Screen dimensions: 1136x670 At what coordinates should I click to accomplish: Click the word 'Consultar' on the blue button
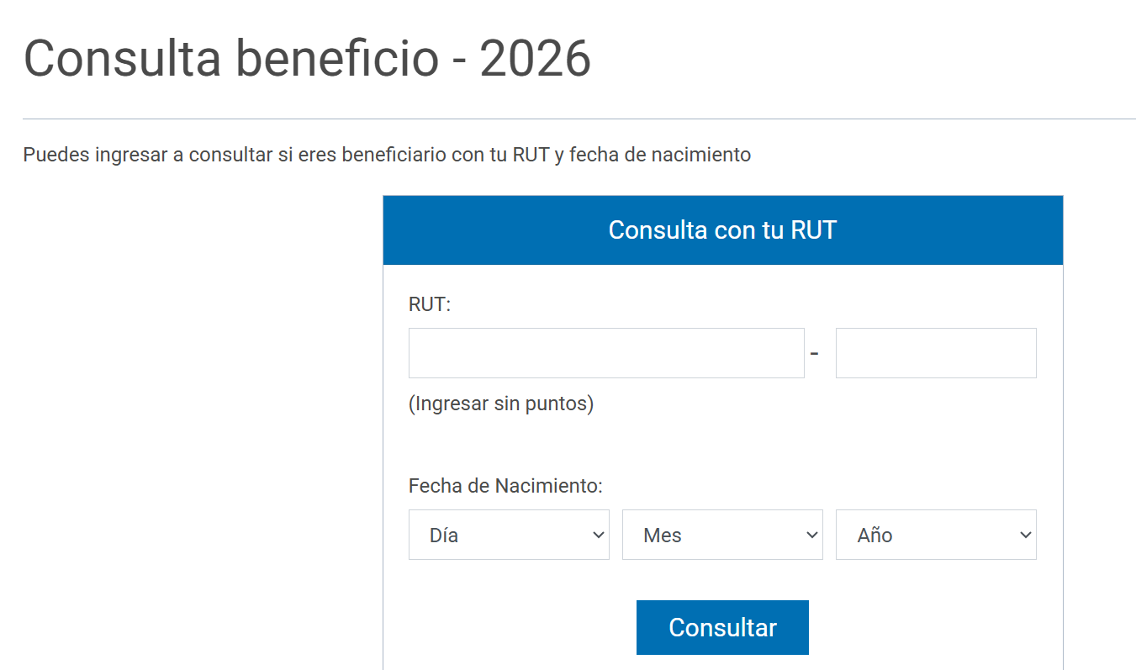(x=722, y=627)
